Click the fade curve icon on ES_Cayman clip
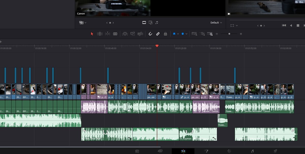305x154 pixels. (214, 138)
